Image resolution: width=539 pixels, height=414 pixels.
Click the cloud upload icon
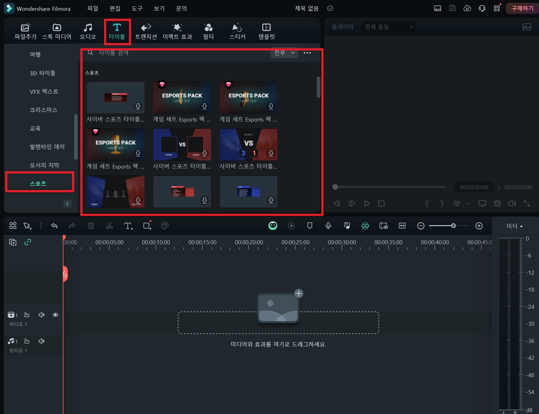(467, 8)
